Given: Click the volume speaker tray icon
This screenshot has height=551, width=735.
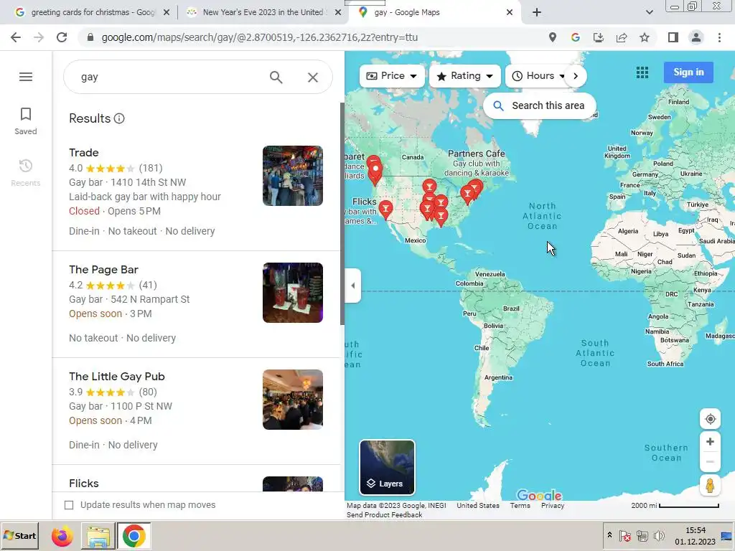Looking at the screenshot, I should 659,535.
